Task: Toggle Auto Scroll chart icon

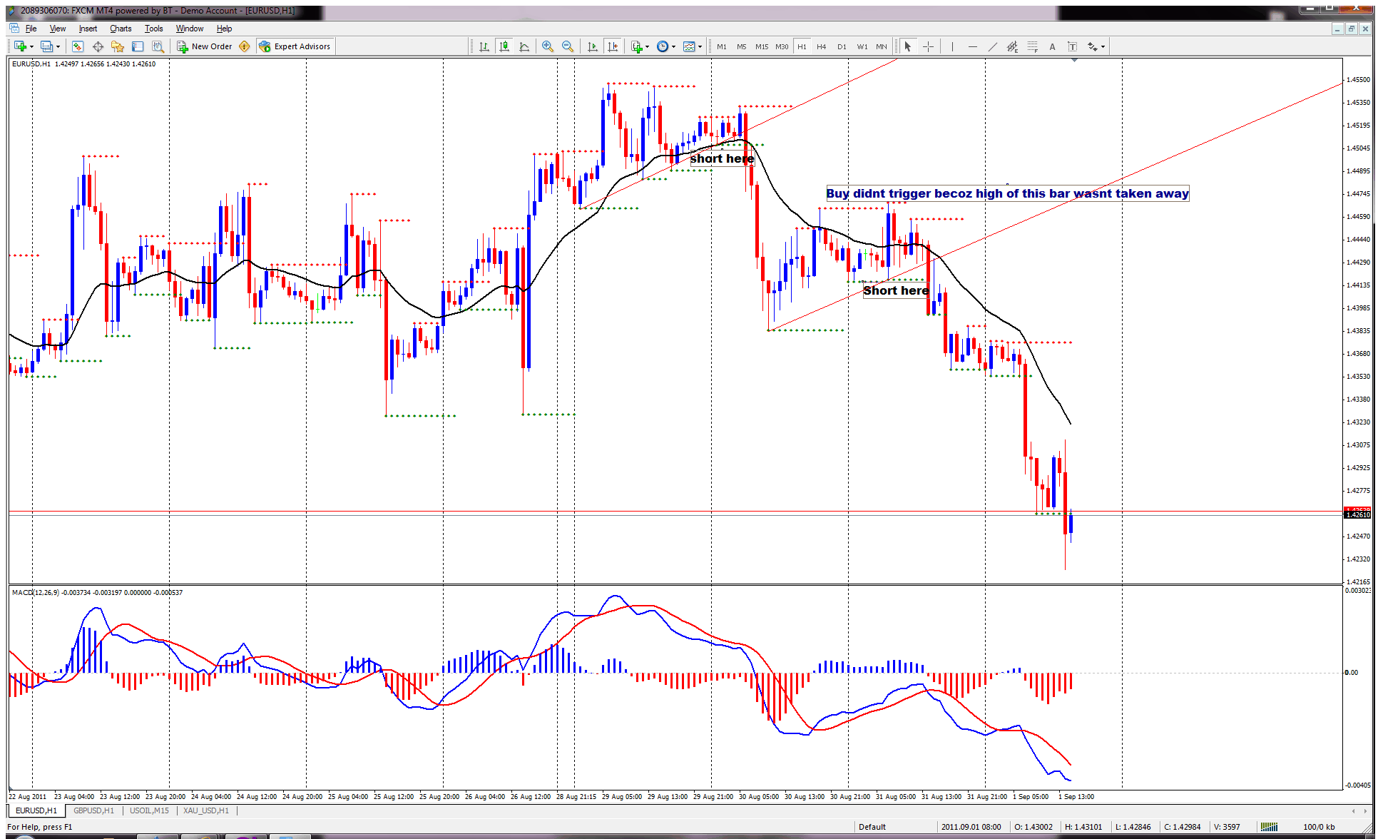Action: pyautogui.click(x=592, y=46)
